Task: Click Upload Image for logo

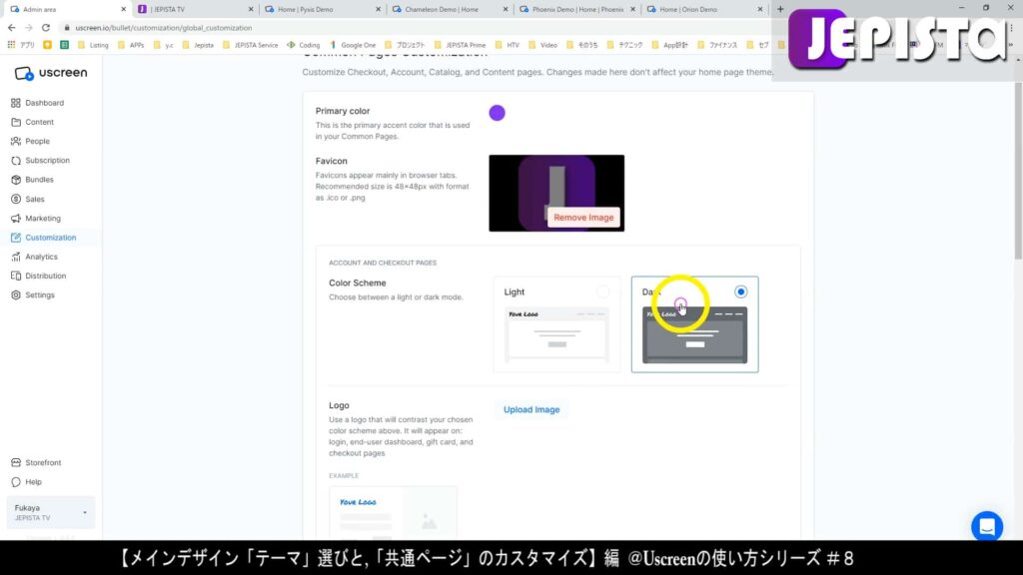Action: pos(531,409)
